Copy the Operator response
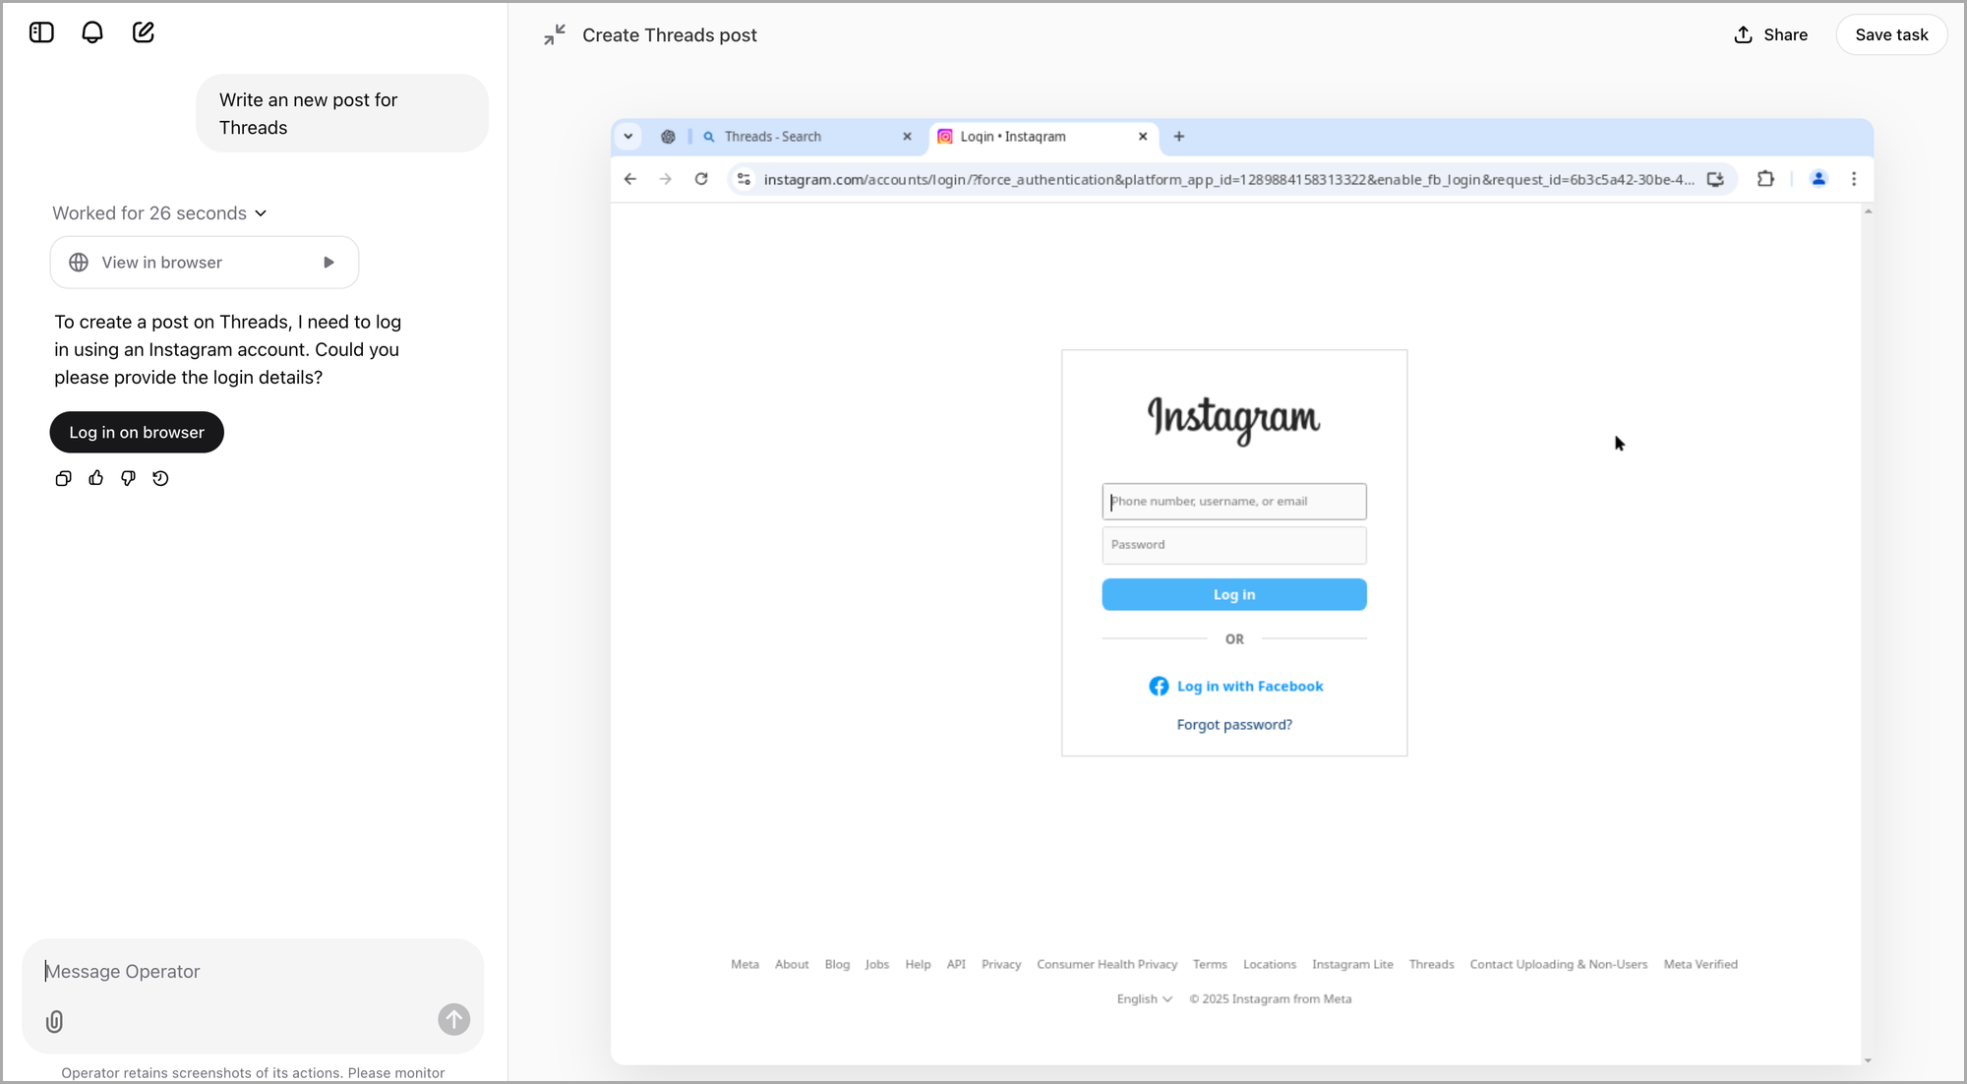Screen dimensions: 1967x1084 click(x=63, y=478)
